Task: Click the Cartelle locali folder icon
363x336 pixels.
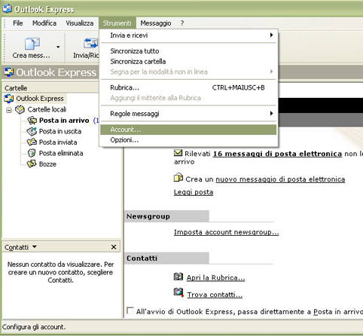Action: pyautogui.click(x=20, y=109)
